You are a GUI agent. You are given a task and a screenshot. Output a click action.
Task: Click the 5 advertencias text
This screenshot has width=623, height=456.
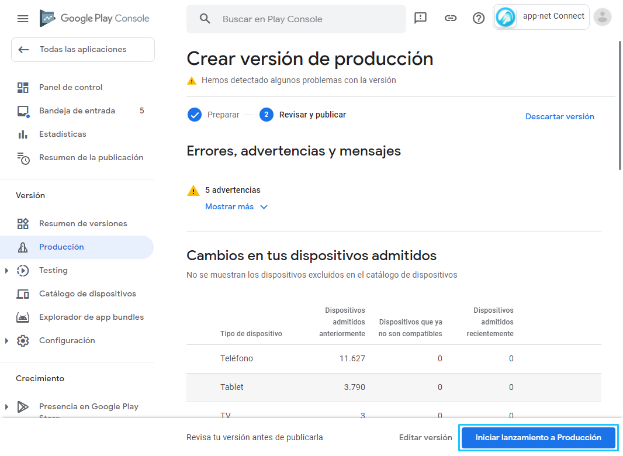click(233, 191)
